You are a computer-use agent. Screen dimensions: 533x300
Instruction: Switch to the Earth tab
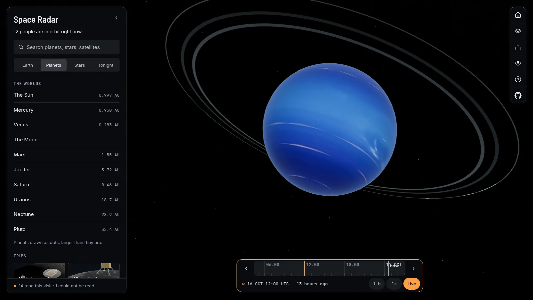28,65
